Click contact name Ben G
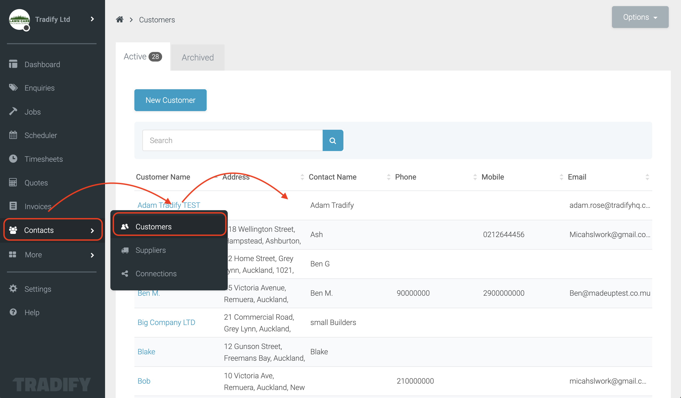The width and height of the screenshot is (681, 398). pos(320,264)
